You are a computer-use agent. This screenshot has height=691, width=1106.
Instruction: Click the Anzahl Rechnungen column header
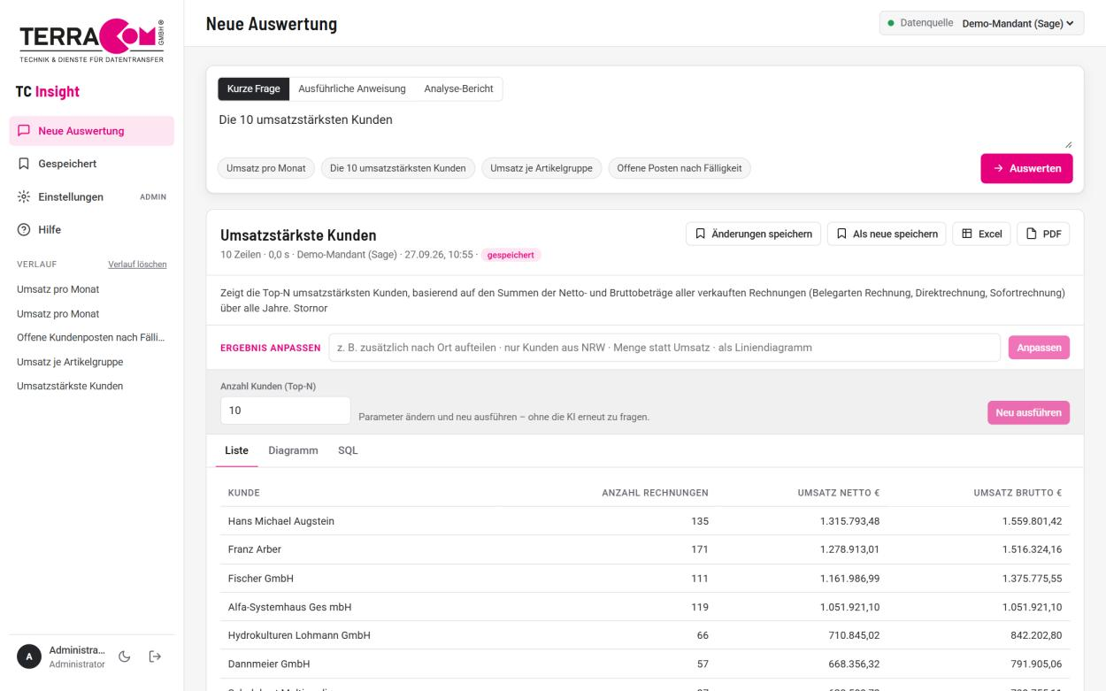[x=655, y=493]
